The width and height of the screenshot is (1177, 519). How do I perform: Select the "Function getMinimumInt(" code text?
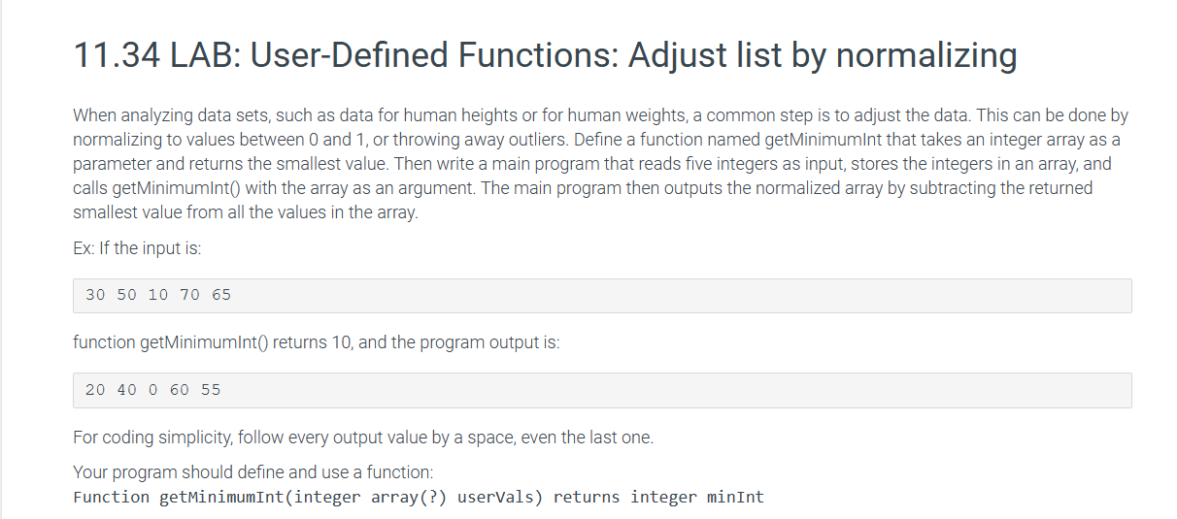pos(183,498)
